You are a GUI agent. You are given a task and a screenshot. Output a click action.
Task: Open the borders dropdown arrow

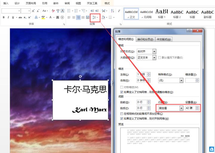[x=114, y=17]
